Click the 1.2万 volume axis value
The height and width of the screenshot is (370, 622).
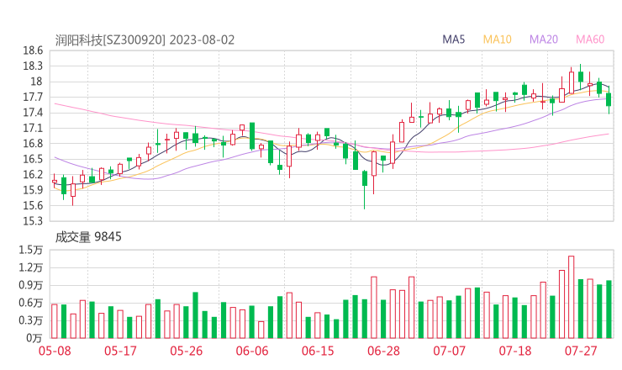pos(30,267)
